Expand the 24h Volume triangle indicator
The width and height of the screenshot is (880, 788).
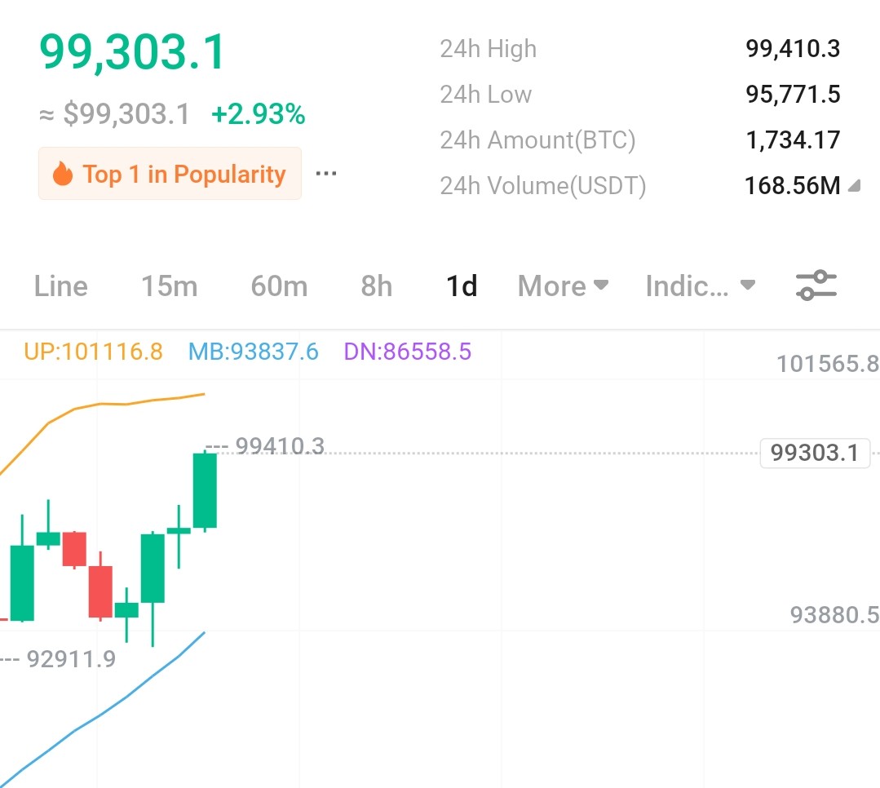click(854, 186)
